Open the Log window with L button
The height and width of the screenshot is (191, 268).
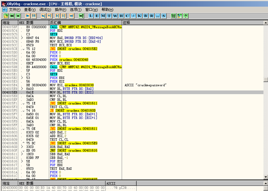tap(91, 16)
